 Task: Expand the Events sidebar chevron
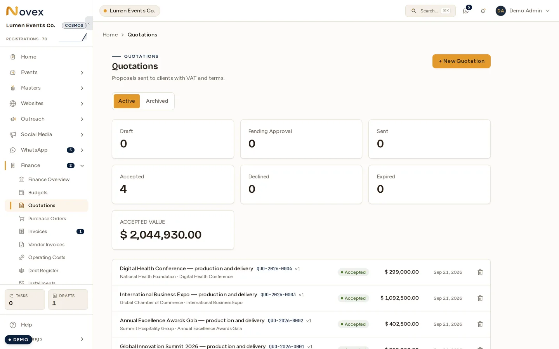[82, 73]
